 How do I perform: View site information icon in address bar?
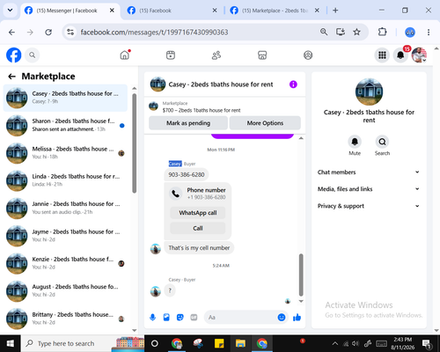pos(70,32)
